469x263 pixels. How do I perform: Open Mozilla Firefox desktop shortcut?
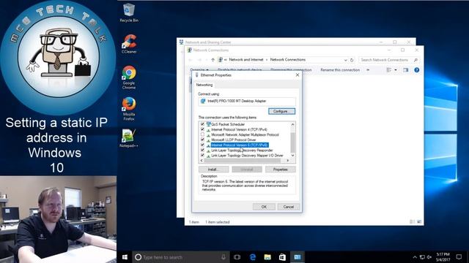click(x=129, y=109)
